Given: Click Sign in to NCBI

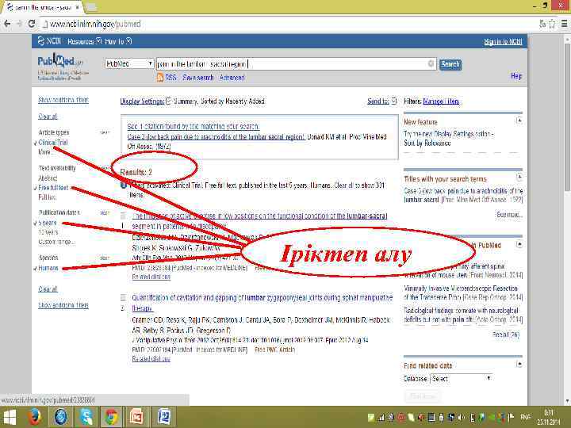Looking at the screenshot, I should [503, 42].
